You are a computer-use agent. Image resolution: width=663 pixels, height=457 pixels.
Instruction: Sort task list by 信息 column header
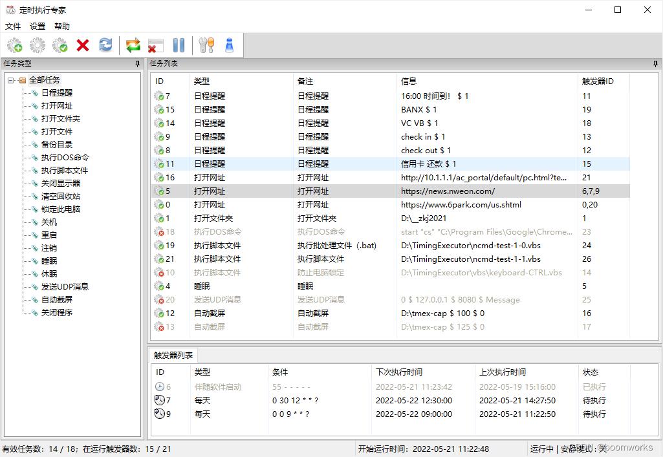click(x=487, y=81)
